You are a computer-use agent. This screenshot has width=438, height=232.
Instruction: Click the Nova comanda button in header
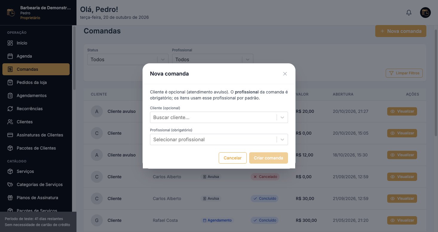[401, 31]
